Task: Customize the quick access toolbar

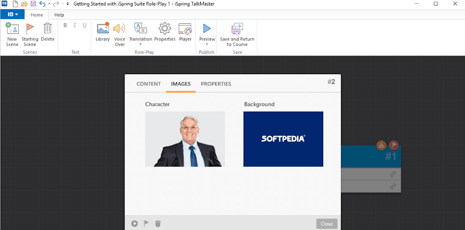Action: click(67, 4)
